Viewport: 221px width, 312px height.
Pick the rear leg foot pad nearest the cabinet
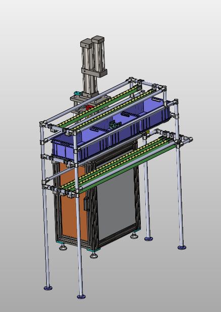pyautogui.click(x=149, y=239)
